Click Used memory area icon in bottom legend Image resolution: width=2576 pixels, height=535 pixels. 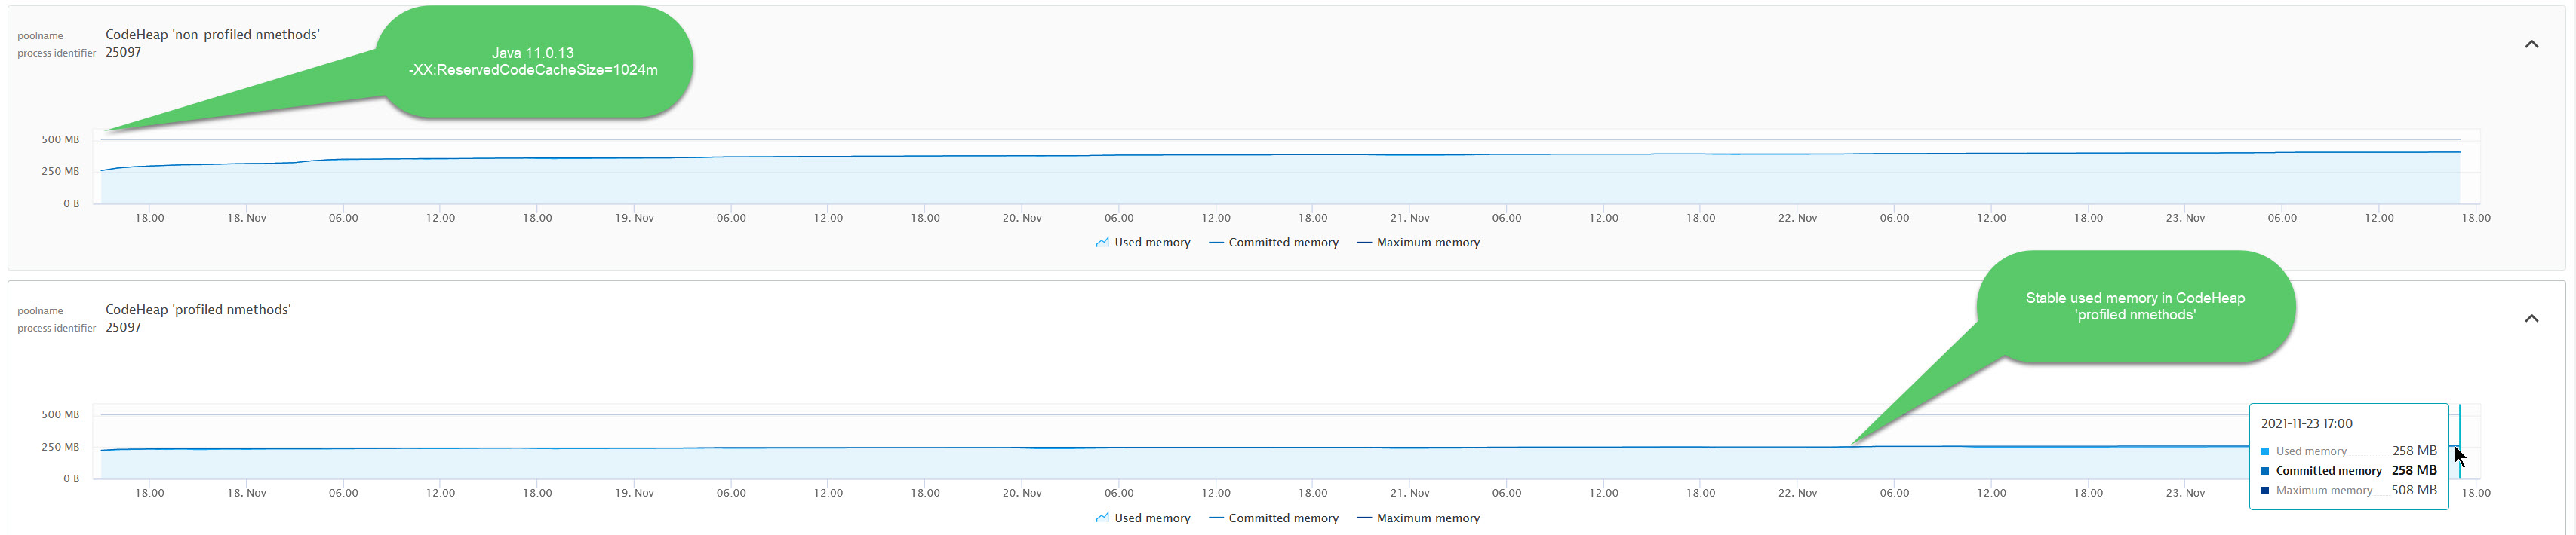click(x=1102, y=518)
